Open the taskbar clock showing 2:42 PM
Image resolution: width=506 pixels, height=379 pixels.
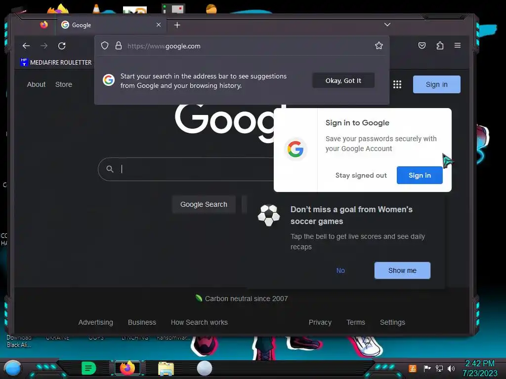coord(479,368)
